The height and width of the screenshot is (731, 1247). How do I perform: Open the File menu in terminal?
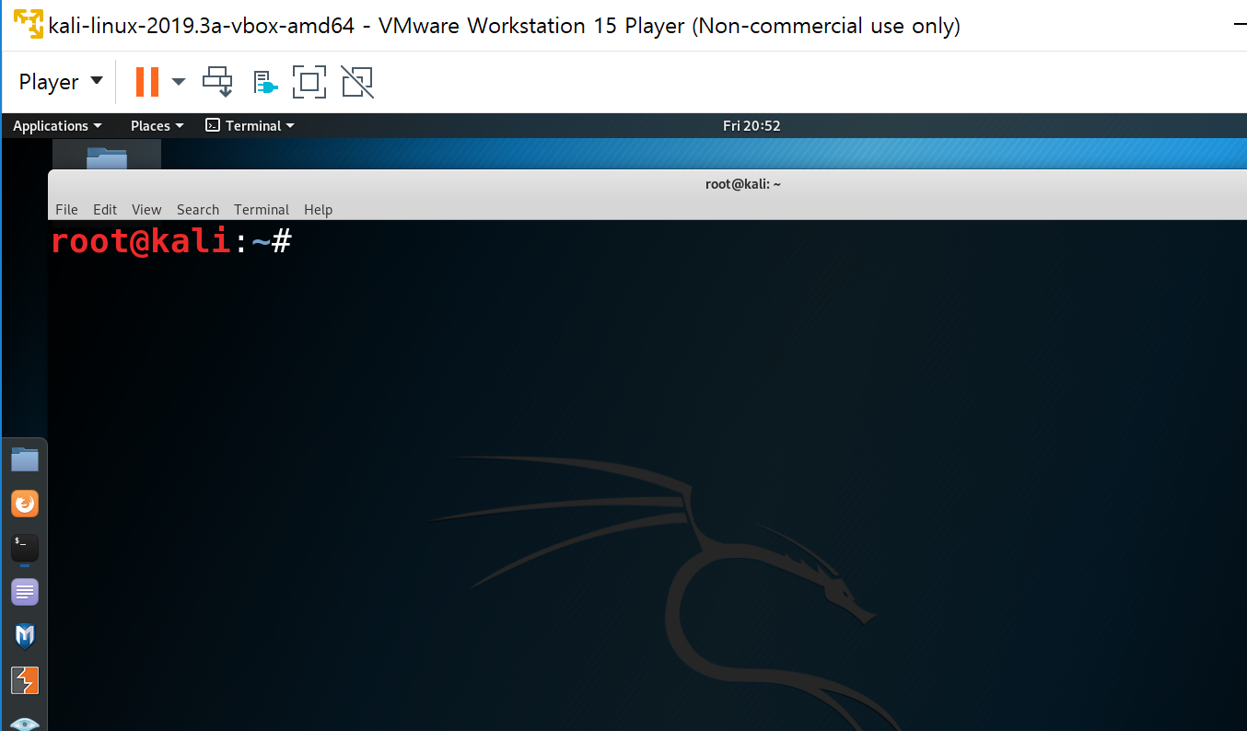tap(66, 209)
